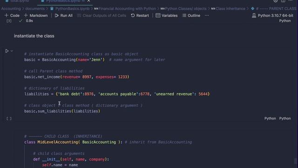This screenshot has width=298, height=168.
Task: Run the BasicAccounting instantiation cell
Action: (7, 51)
